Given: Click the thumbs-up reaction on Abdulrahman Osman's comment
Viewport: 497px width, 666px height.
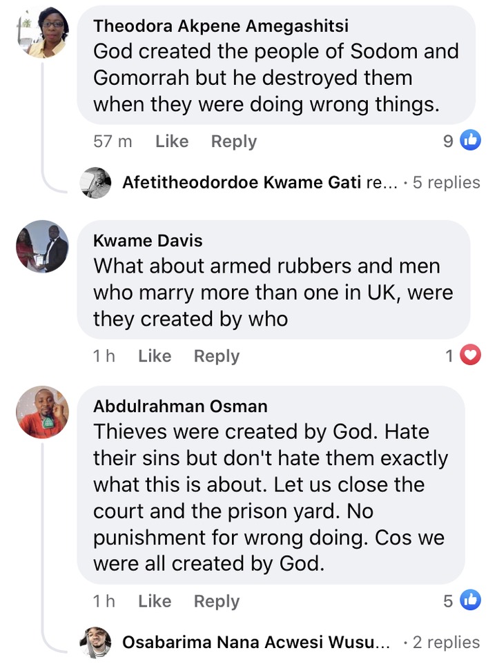Looking at the screenshot, I should (470, 601).
